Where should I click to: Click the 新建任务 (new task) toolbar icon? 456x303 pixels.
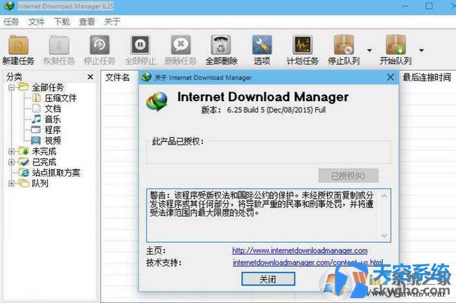(18, 45)
